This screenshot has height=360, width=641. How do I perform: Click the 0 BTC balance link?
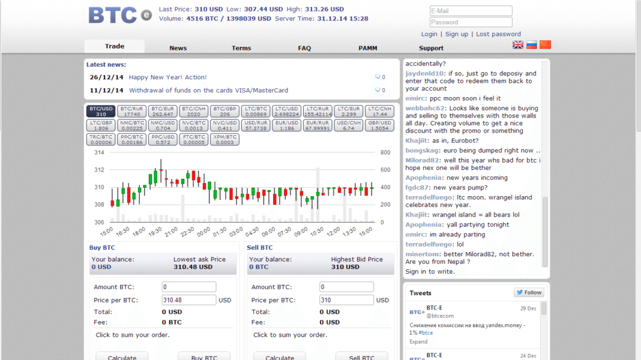tap(259, 267)
